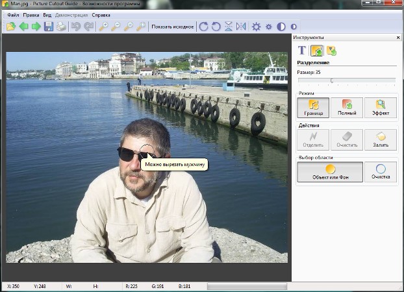Select the Граница mode
This screenshot has height=292, width=404.
tap(313, 108)
